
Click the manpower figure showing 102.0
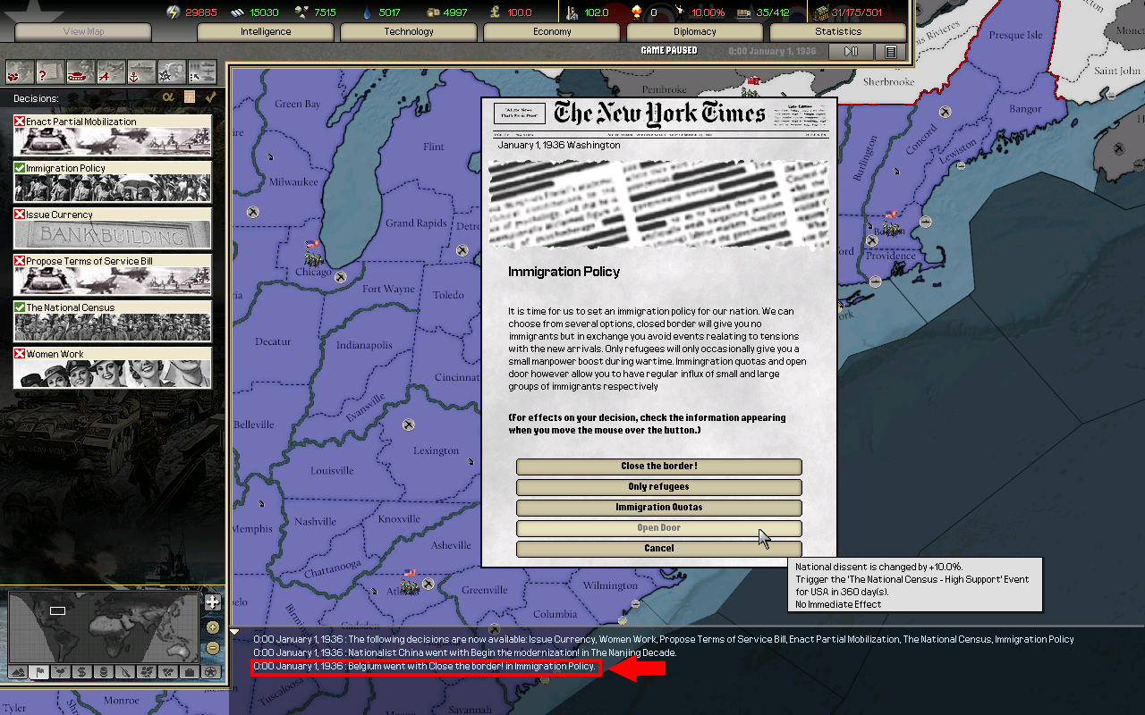point(597,13)
